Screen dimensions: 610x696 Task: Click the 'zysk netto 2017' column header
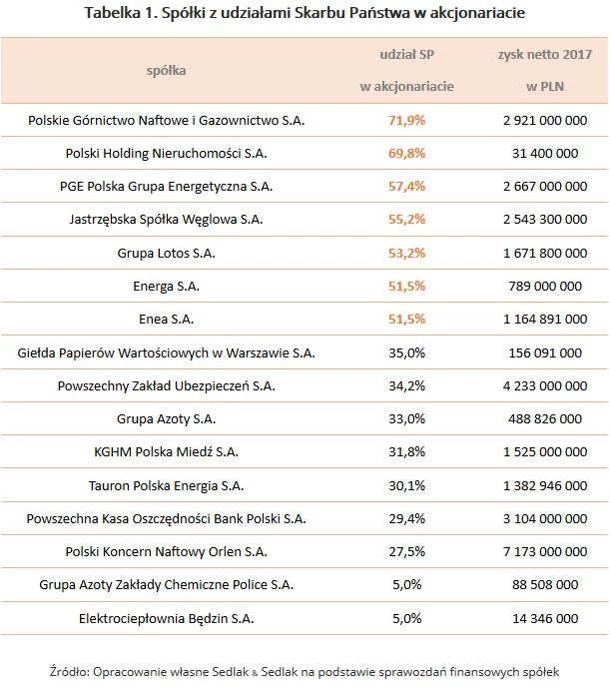[x=539, y=70]
